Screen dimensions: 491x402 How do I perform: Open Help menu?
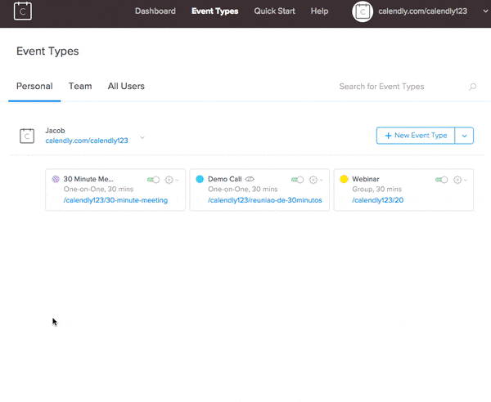tap(319, 11)
